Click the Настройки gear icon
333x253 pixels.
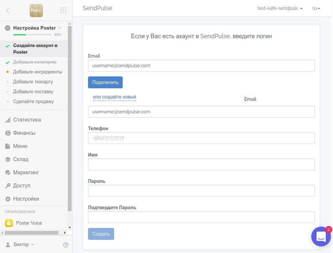[x=8, y=199]
